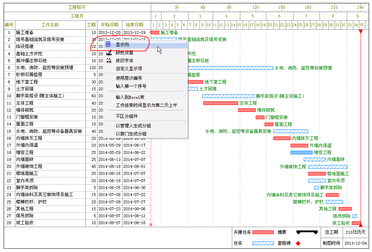Click the 制图时间 date 2013-12-04
This screenshot has height=252, width=372.
pyautogui.click(x=355, y=243)
